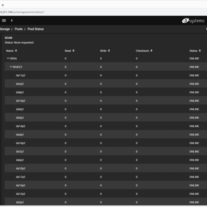Open a new browser tab with plus
207x207 pixels.
click(3, 5)
